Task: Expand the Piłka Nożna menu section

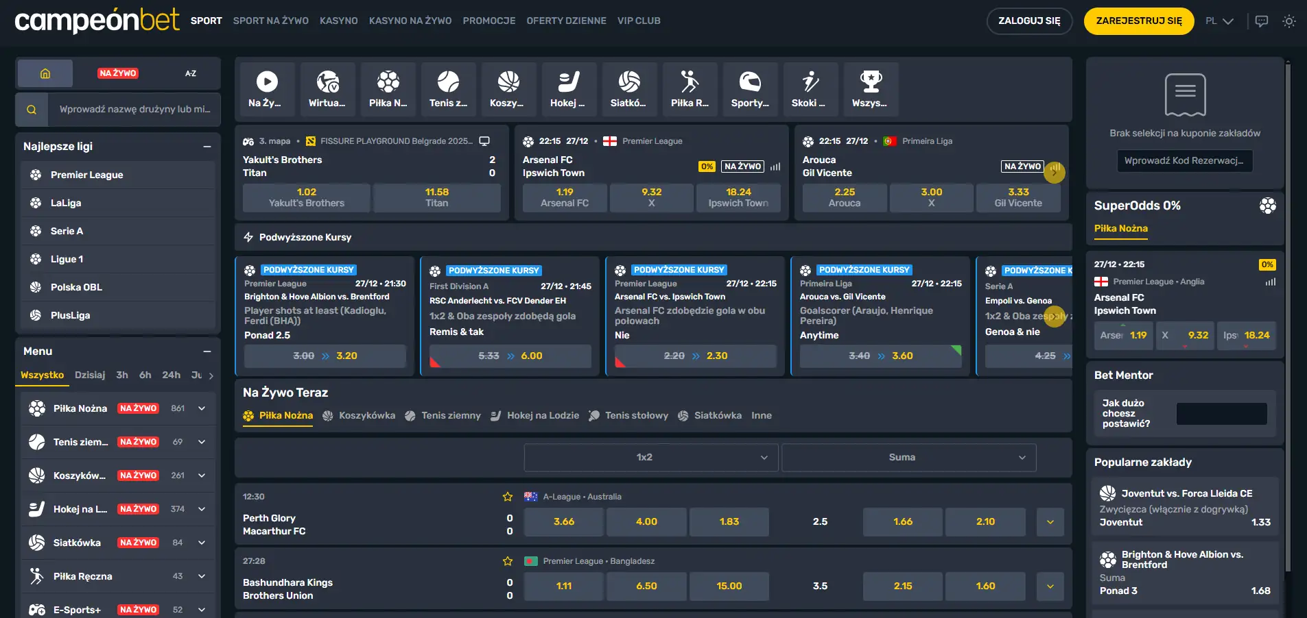Action: click(202, 408)
